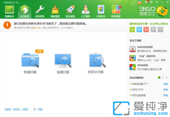The image size is (170, 117).
Task: Click the 网页加载缓慢 issue text
Action: click(x=139, y=95)
